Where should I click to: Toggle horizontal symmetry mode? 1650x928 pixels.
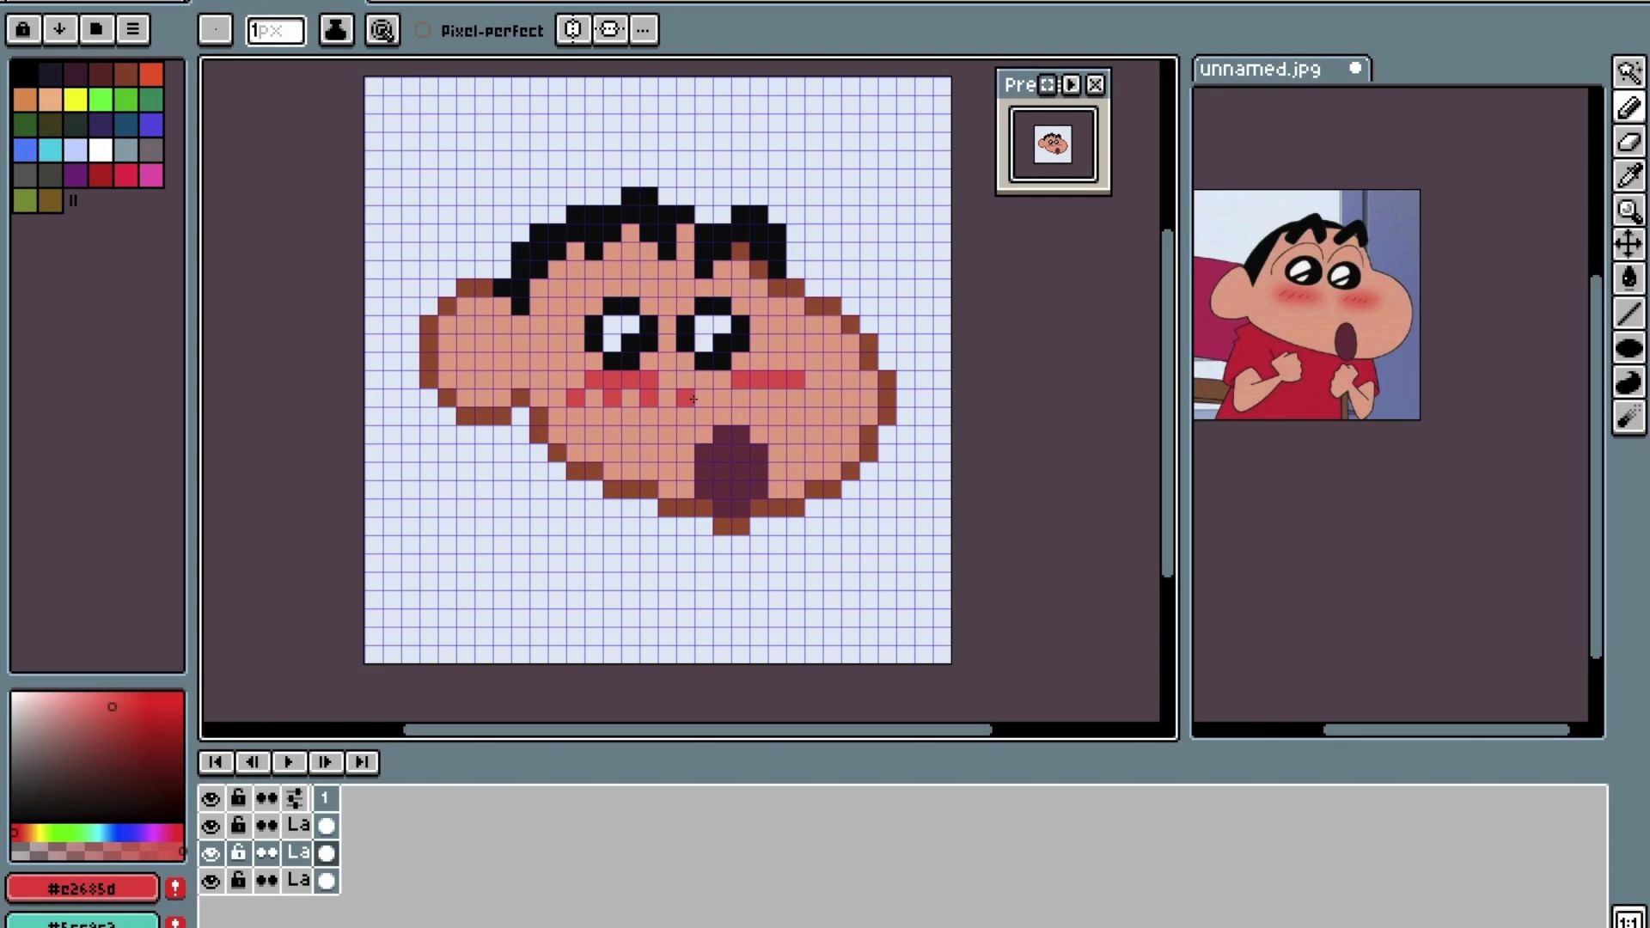[573, 30]
